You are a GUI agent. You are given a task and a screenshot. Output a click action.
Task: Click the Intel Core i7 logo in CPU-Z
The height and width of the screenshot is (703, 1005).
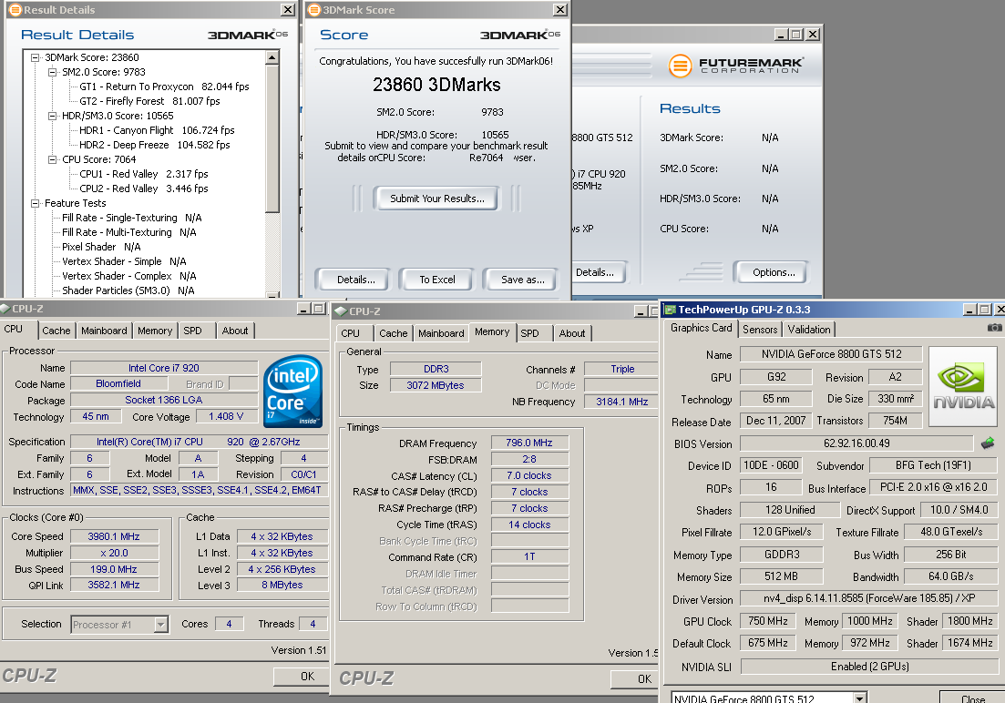292,391
